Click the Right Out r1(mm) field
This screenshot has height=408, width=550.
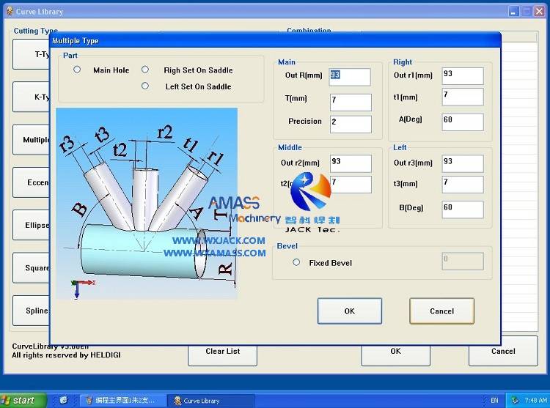point(463,76)
